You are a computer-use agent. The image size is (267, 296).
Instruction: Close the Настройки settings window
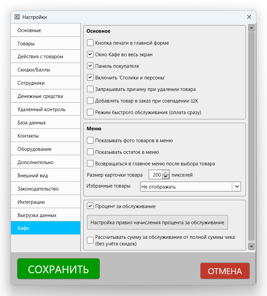[x=249, y=17]
